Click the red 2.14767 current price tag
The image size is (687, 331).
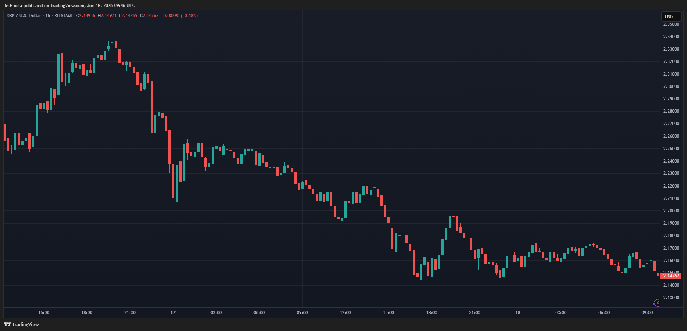(x=671, y=276)
